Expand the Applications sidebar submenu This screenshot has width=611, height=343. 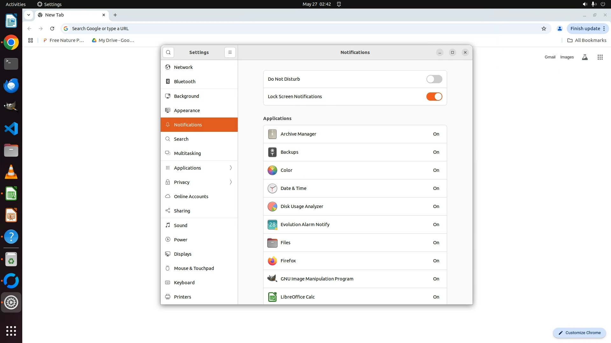coord(199,168)
